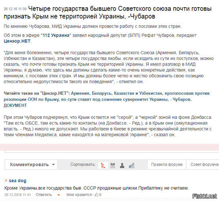Expand red arrow next to sea dog
Viewport: 219px width, 201px height.
6,180
